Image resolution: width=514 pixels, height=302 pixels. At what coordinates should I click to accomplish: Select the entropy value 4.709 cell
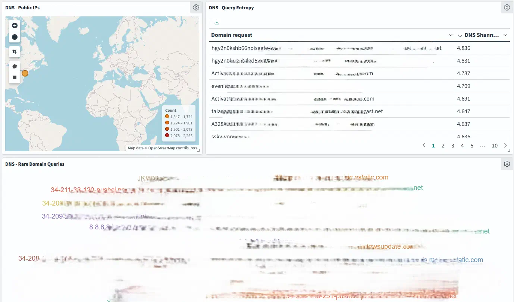(x=464, y=86)
